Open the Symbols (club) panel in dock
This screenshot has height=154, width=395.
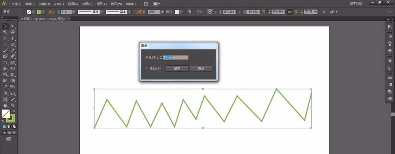390,50
